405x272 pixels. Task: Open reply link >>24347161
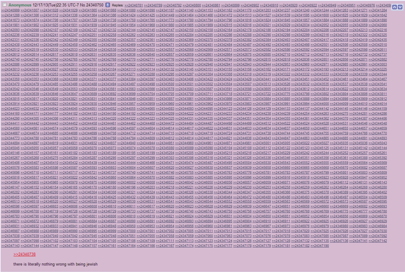(107, 246)
